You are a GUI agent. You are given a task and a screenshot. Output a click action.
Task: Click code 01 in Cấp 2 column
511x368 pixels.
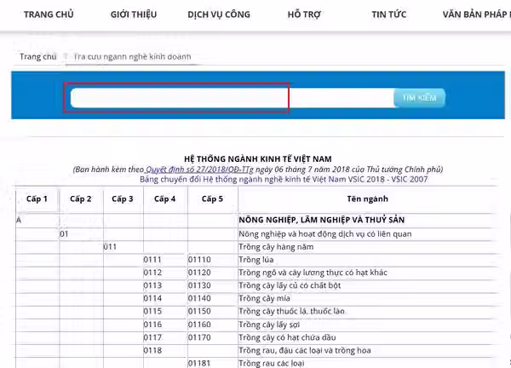click(x=64, y=234)
